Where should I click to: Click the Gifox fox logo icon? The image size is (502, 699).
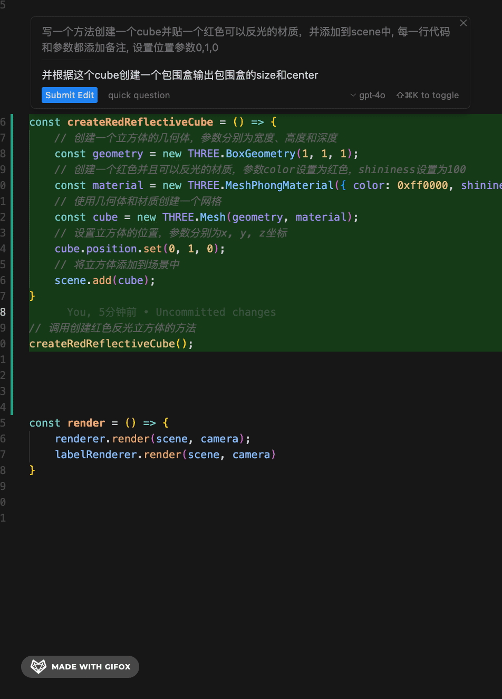[x=38, y=666]
